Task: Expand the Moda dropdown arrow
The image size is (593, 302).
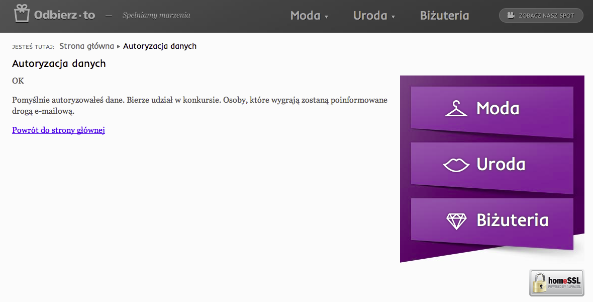Action: coord(326,17)
